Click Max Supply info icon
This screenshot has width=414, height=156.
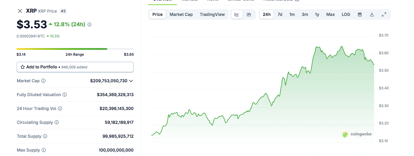(44, 150)
